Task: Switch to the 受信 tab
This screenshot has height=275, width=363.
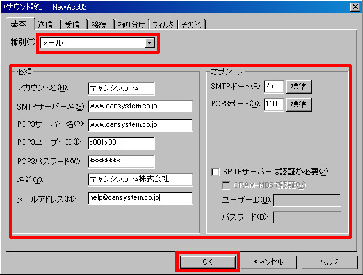Action: point(72,24)
